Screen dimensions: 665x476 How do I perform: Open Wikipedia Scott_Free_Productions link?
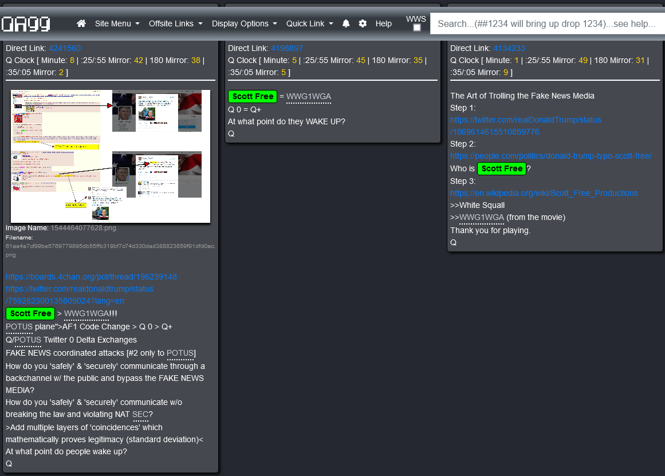[544, 194]
